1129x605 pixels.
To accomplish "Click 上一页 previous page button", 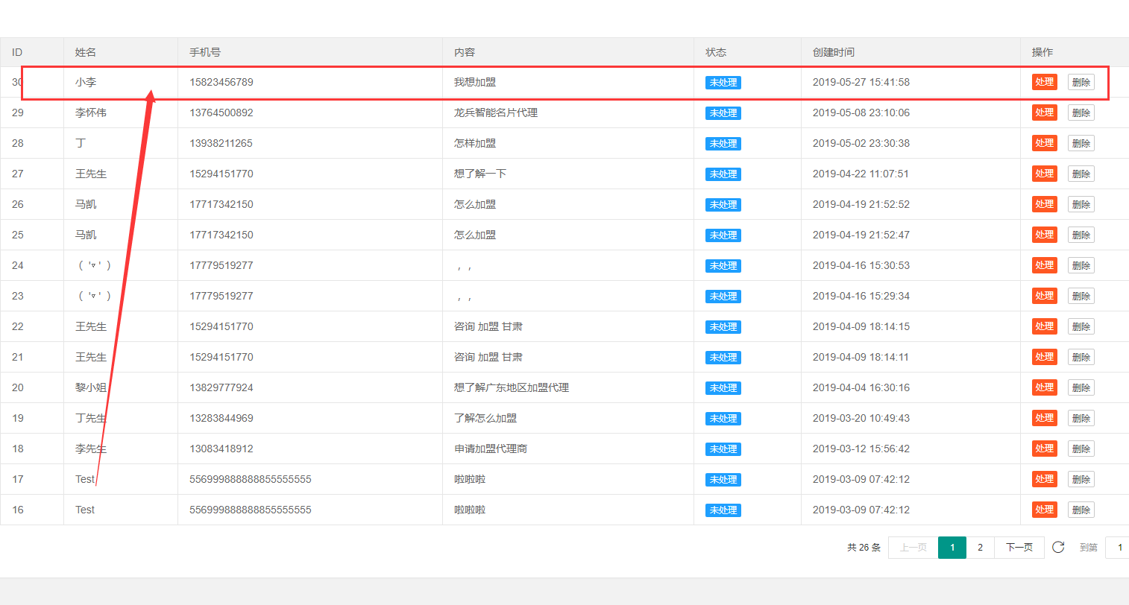I will pyautogui.click(x=913, y=548).
